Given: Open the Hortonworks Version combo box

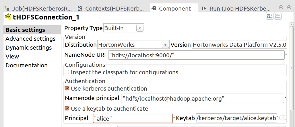Looking at the screenshot, I should (239, 45).
